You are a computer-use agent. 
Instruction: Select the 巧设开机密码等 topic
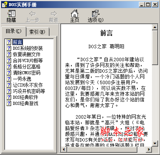tap(29, 91)
